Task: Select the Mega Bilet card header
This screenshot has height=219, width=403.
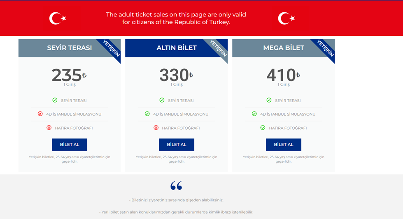Action: [283, 48]
